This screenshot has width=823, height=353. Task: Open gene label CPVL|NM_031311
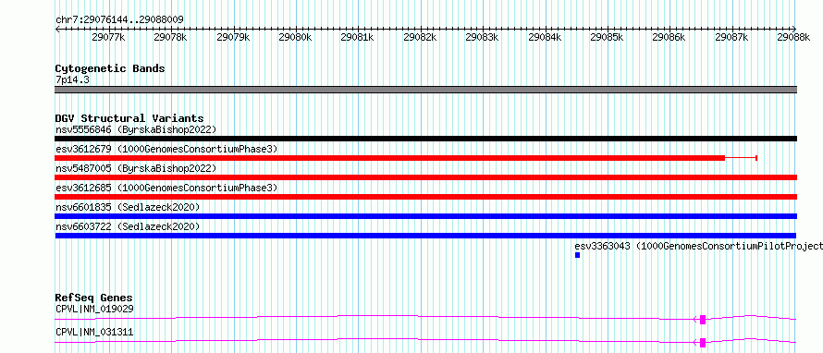click(x=94, y=332)
